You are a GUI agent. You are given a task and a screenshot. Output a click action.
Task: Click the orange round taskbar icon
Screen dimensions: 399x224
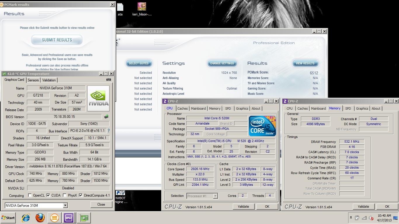click(x=54, y=218)
